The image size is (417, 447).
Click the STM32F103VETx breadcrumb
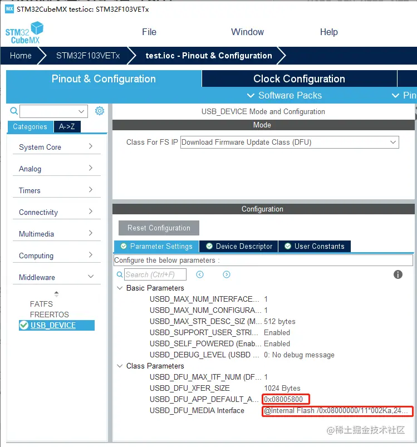tap(88, 56)
